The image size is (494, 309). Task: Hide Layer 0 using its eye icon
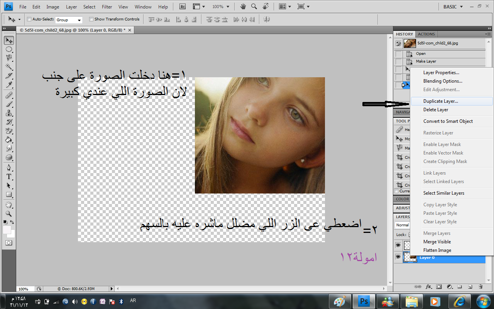tap(398, 257)
